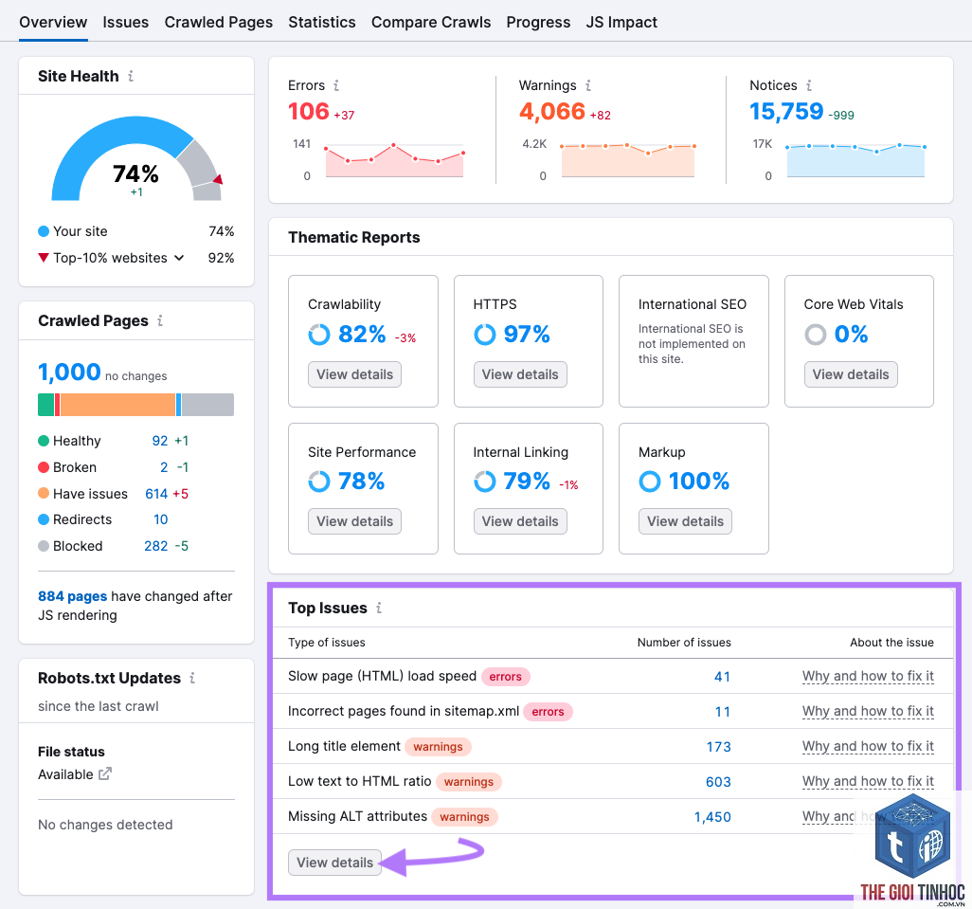The width and height of the screenshot is (972, 909).
Task: Click the errors tag on Slow page row
Action: (505, 677)
